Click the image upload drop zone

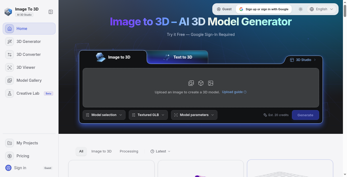click(201, 88)
